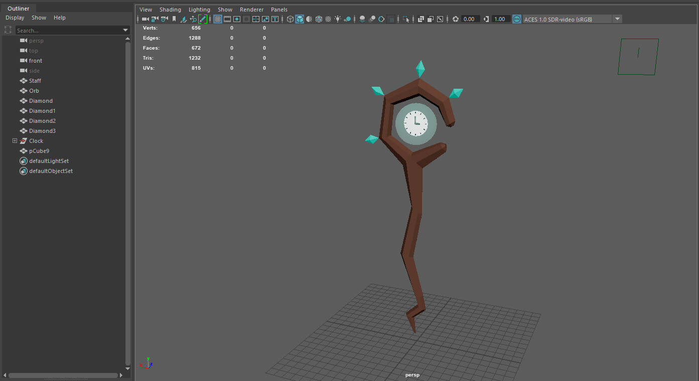Open the Outliner search filter dropdown
The image size is (699, 381).
[125, 30]
